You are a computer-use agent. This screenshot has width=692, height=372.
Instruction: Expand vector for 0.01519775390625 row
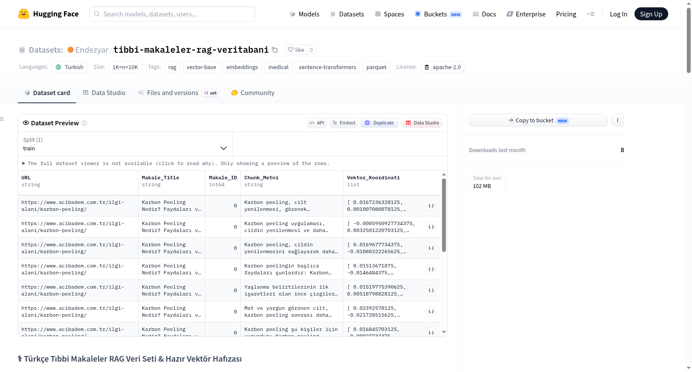[431, 290]
